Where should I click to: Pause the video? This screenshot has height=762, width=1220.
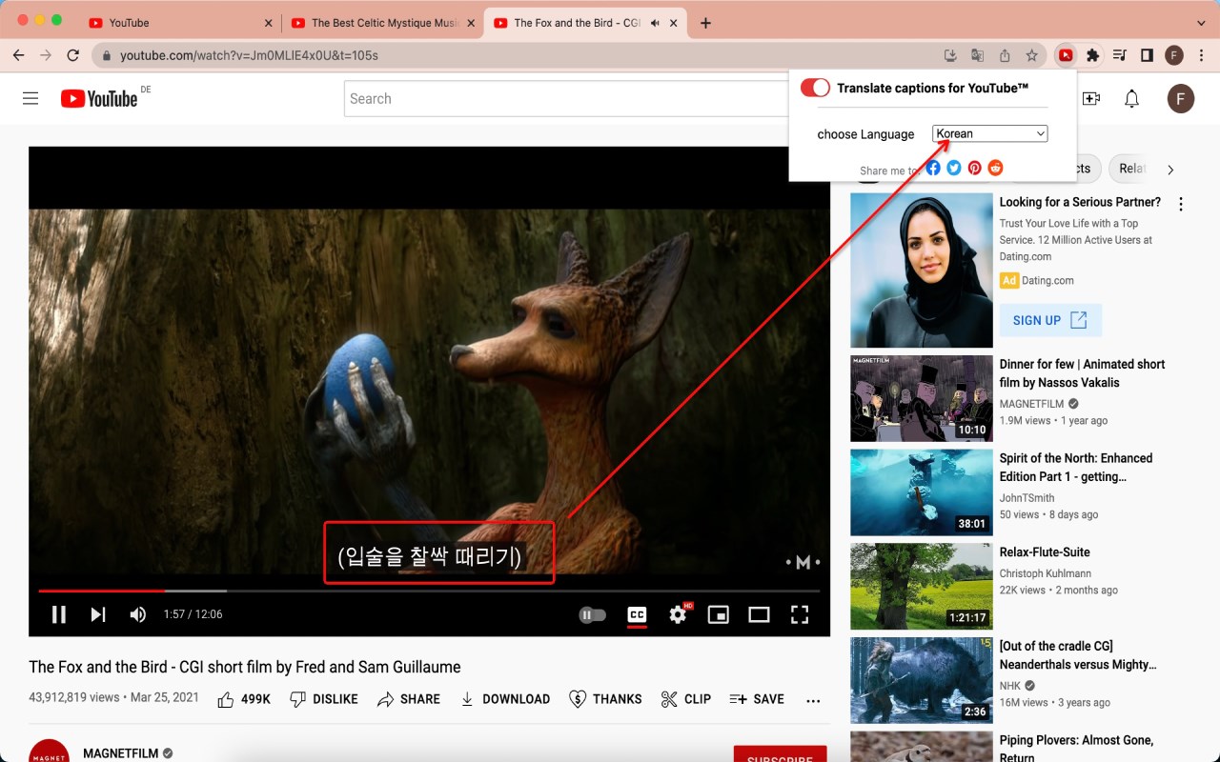59,614
